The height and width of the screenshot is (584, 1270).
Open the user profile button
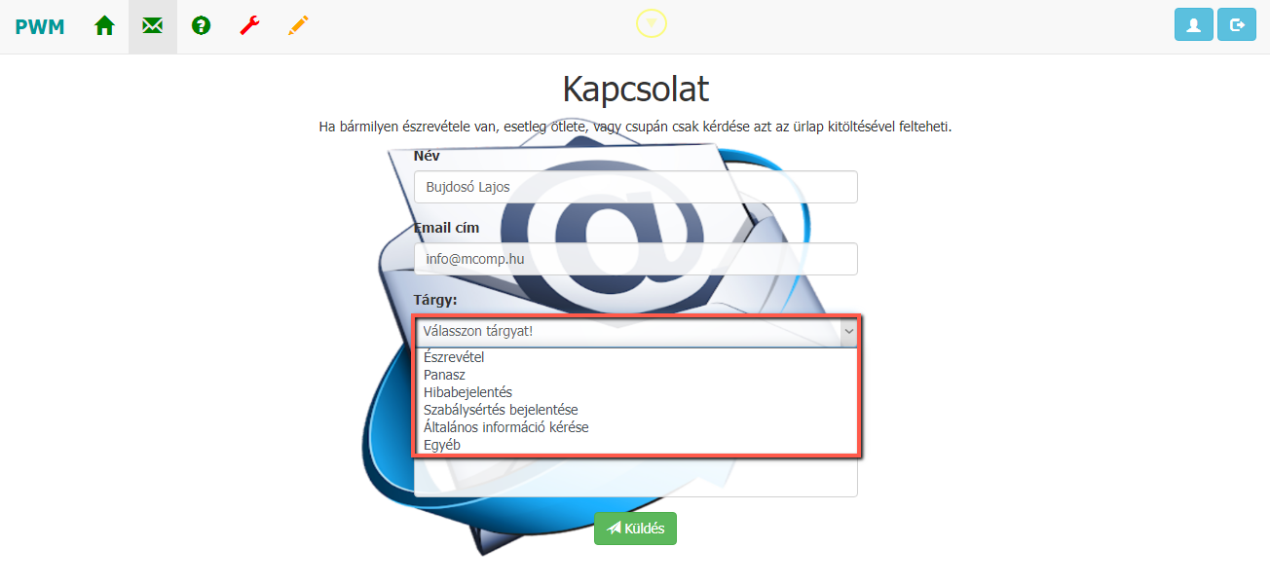1194,24
